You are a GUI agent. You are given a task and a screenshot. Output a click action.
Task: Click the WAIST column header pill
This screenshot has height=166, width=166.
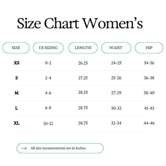116,48
